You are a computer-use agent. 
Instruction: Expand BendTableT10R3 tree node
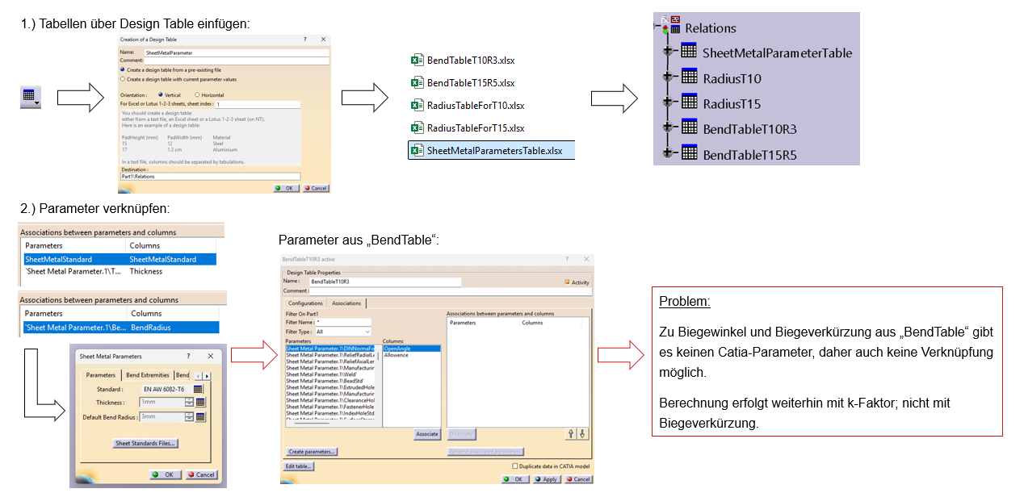coord(667,127)
